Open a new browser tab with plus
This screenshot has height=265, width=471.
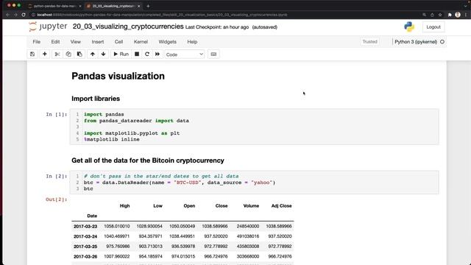pyautogui.click(x=148, y=6)
